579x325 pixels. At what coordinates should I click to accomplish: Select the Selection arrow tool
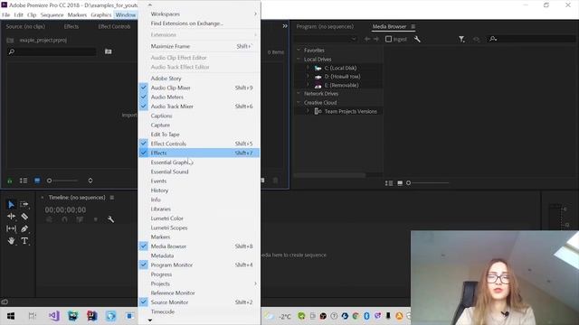[x=11, y=205]
